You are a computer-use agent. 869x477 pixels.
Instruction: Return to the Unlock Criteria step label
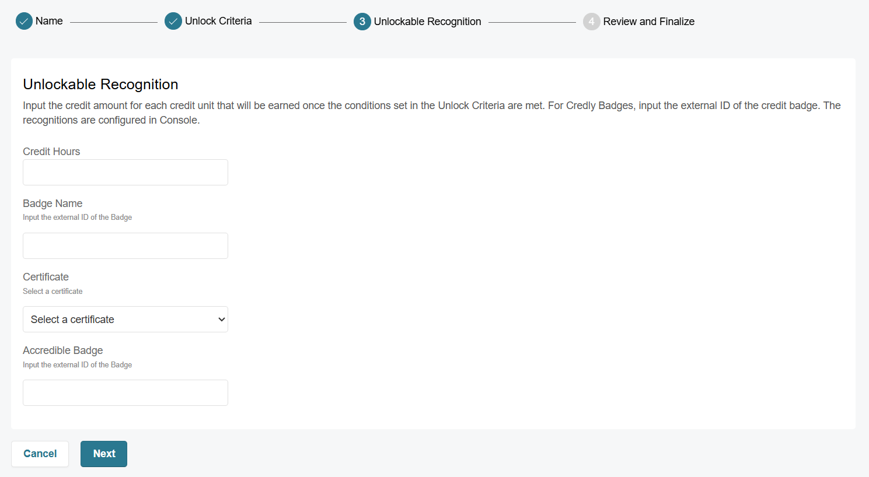click(x=218, y=21)
